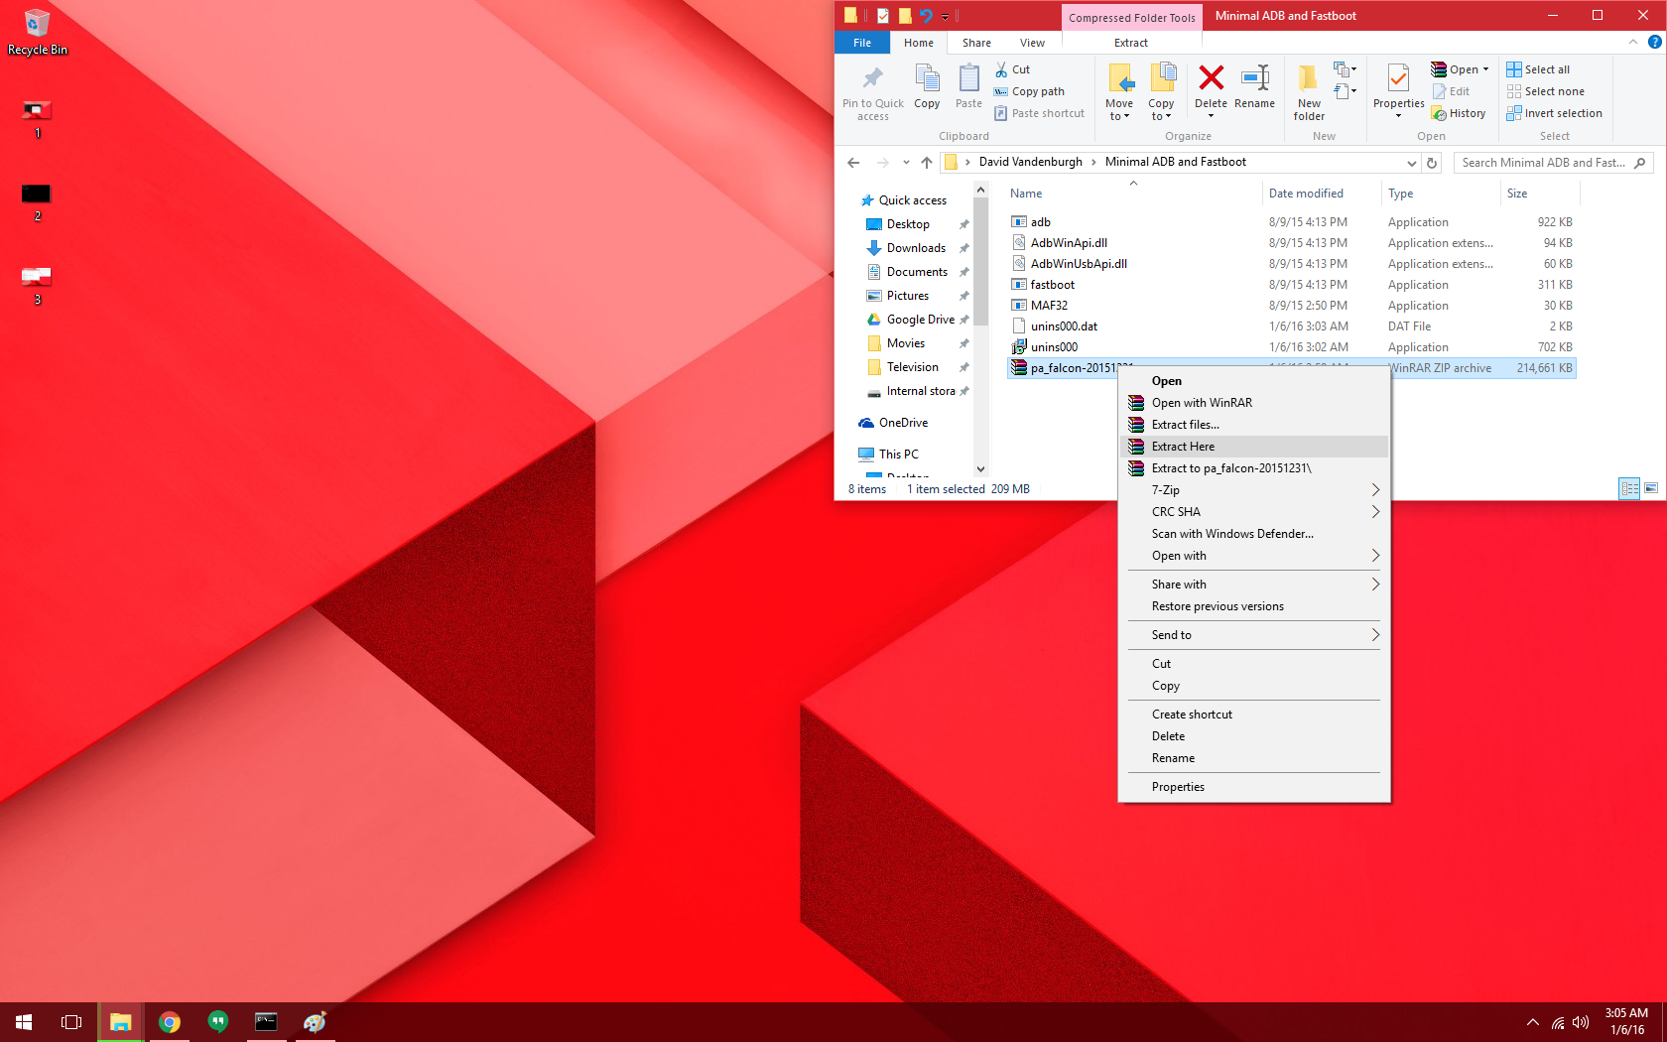Switch to the details view layout icon
The width and height of the screenshot is (1667, 1042).
point(1629,488)
